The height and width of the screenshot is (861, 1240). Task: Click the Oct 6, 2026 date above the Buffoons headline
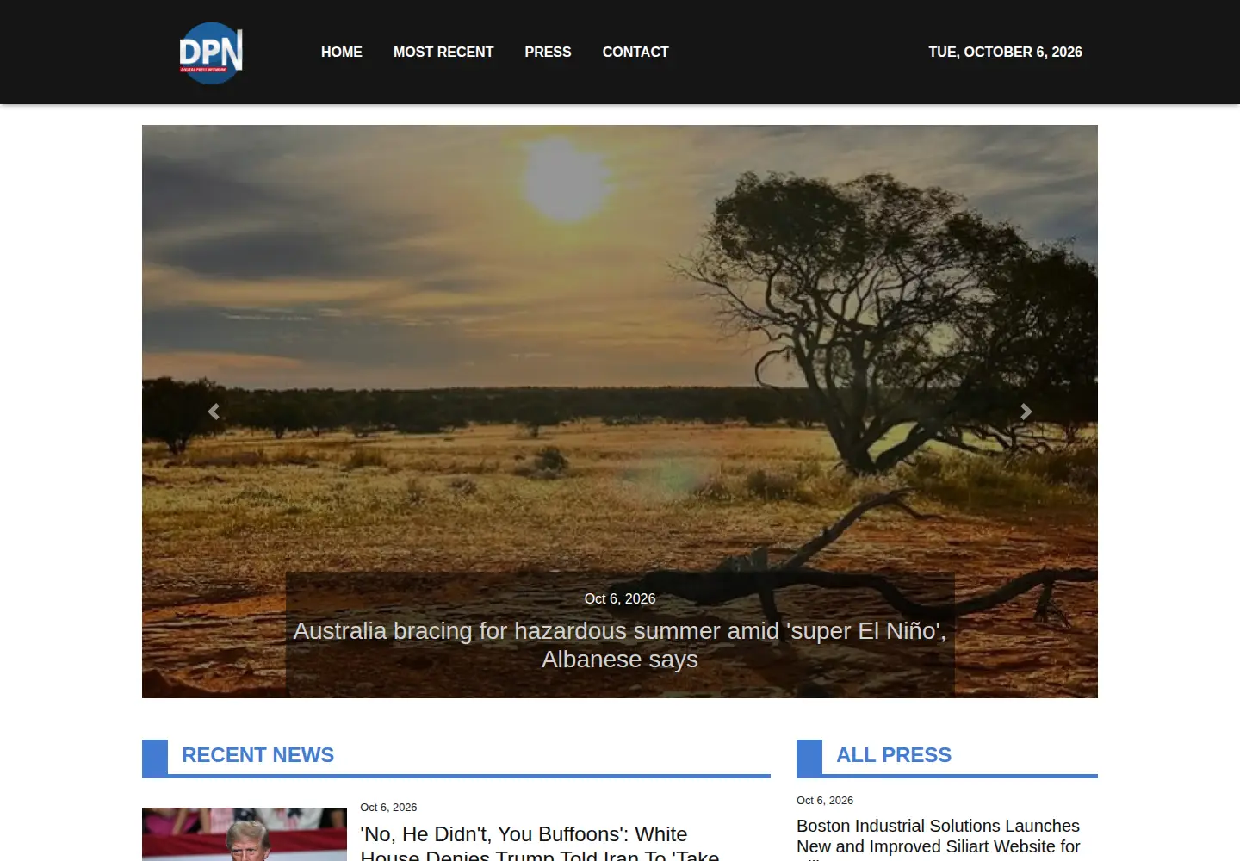pos(388,808)
